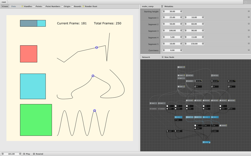Open the Metadata editor

click(x=167, y=6)
